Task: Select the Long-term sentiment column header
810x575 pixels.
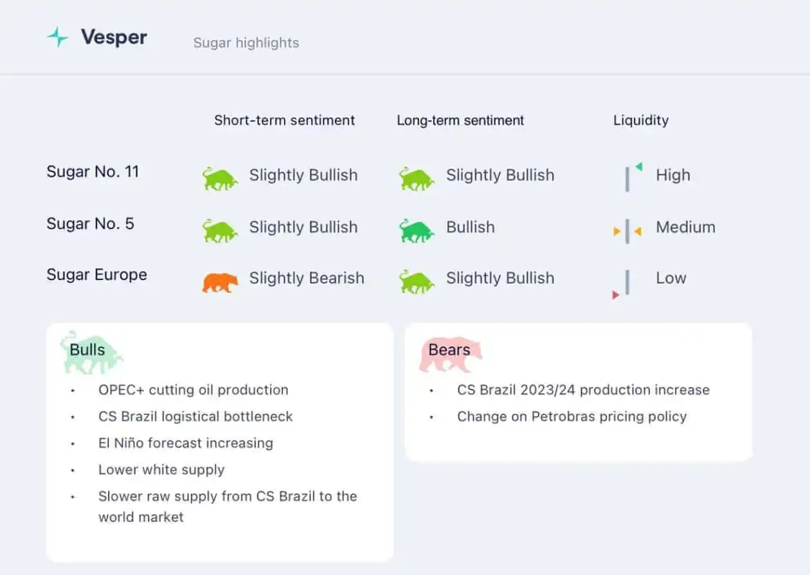Action: 460,120
